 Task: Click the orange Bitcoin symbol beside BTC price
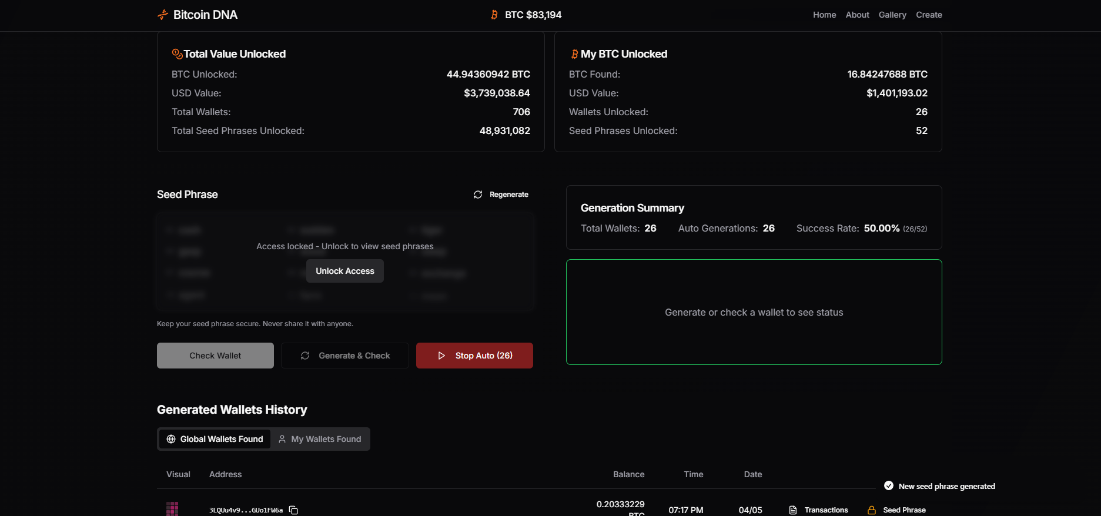[494, 15]
